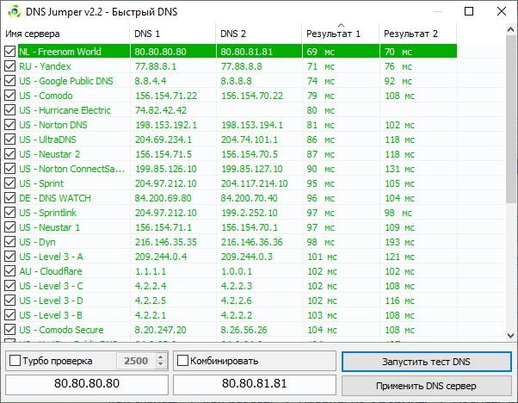Uncheck the RU - Yandex server checkbox
The height and width of the screenshot is (403, 518).
tap(10, 66)
